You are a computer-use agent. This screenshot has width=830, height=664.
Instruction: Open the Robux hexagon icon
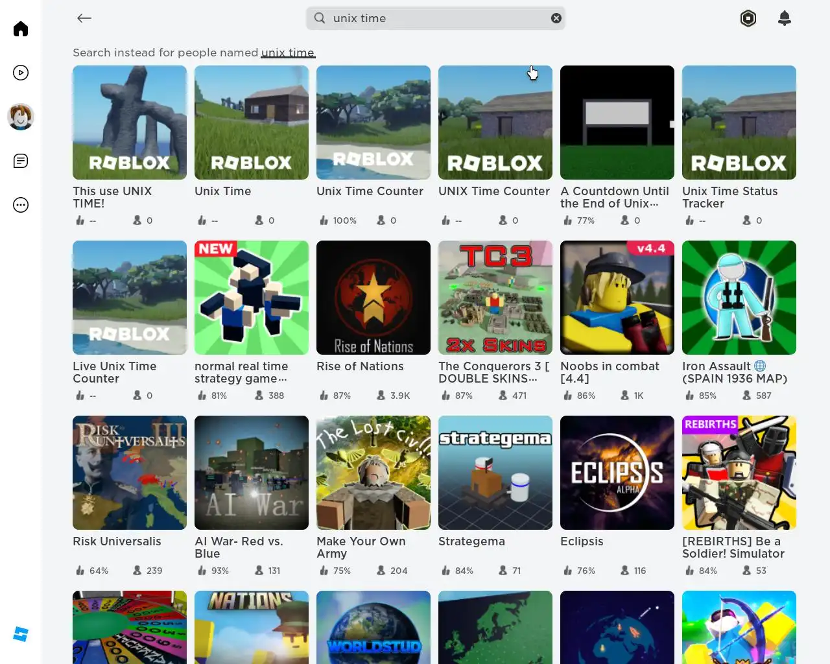click(748, 18)
